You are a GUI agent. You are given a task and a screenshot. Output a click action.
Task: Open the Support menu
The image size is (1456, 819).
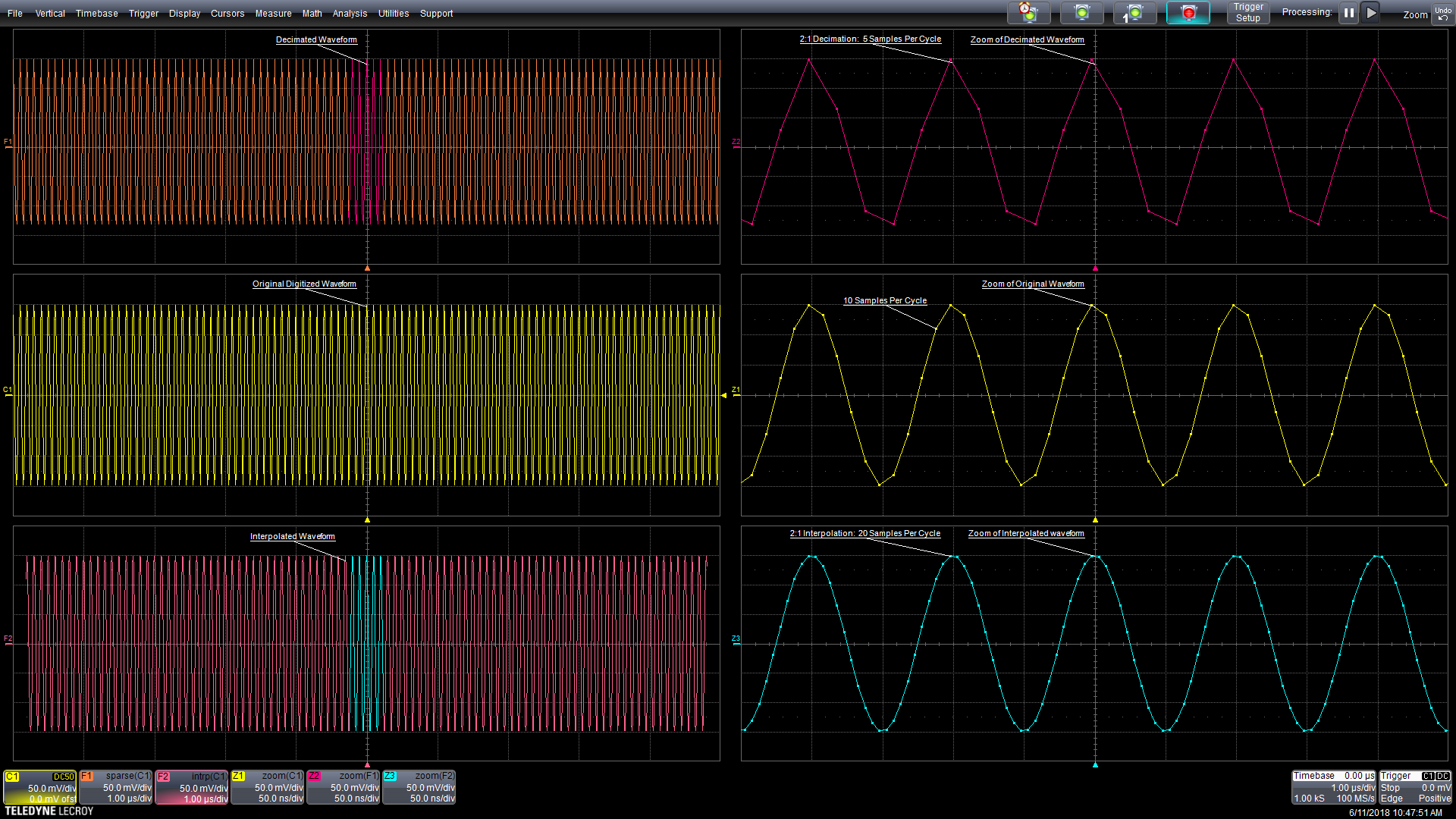(436, 14)
